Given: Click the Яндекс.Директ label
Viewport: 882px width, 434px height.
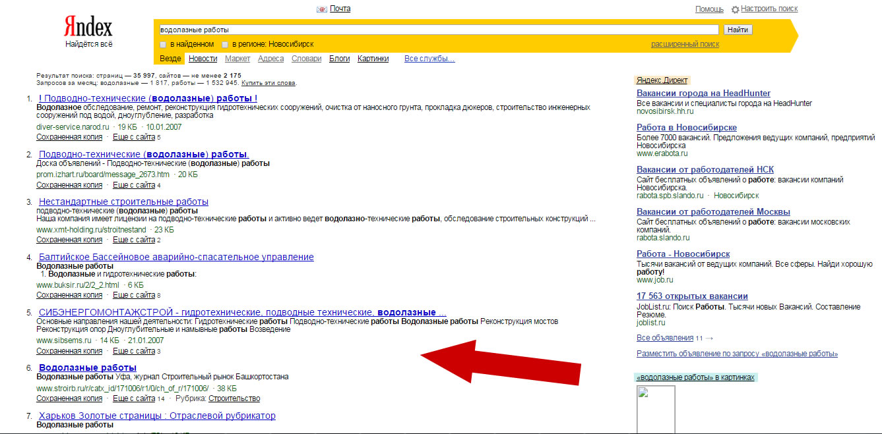Looking at the screenshot, I should [662, 80].
